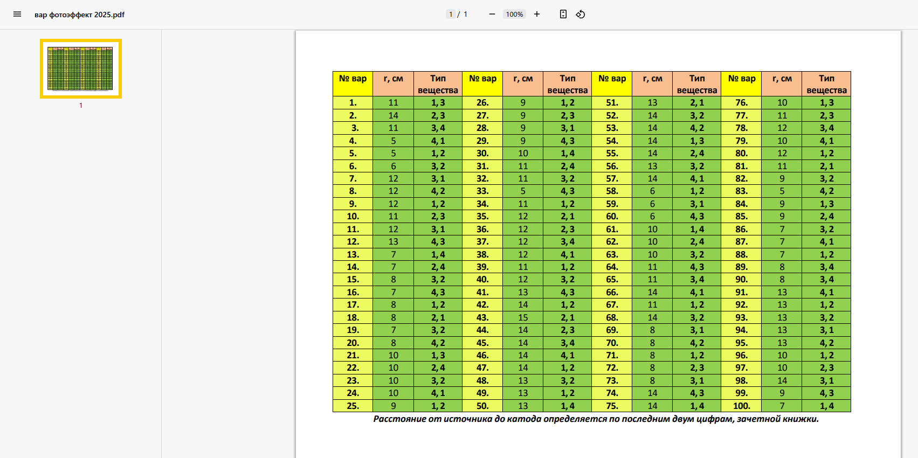The width and height of the screenshot is (918, 458).
Task: Click the zoom out minus button
Action: 492,15
